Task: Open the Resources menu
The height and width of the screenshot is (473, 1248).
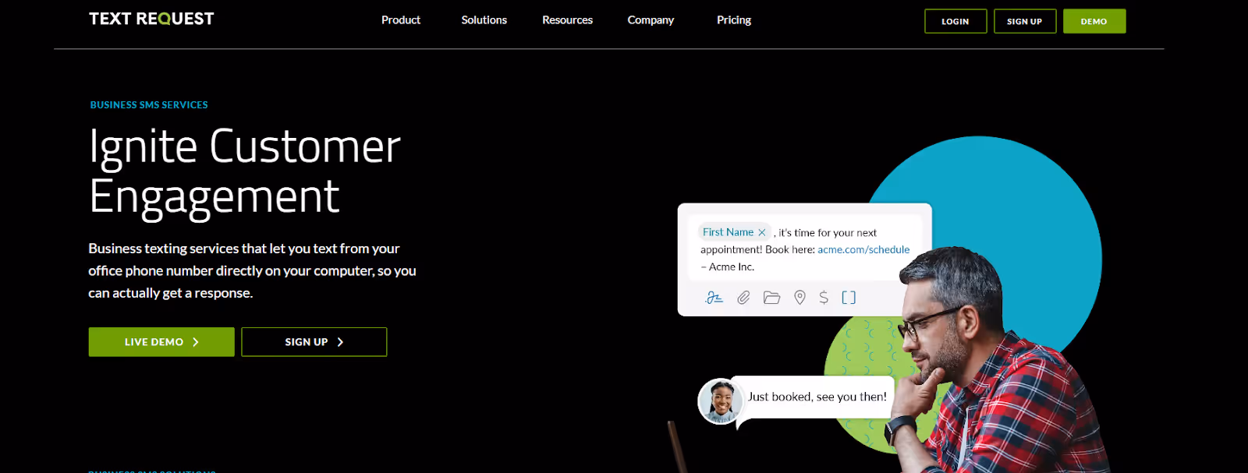Action: [x=567, y=20]
